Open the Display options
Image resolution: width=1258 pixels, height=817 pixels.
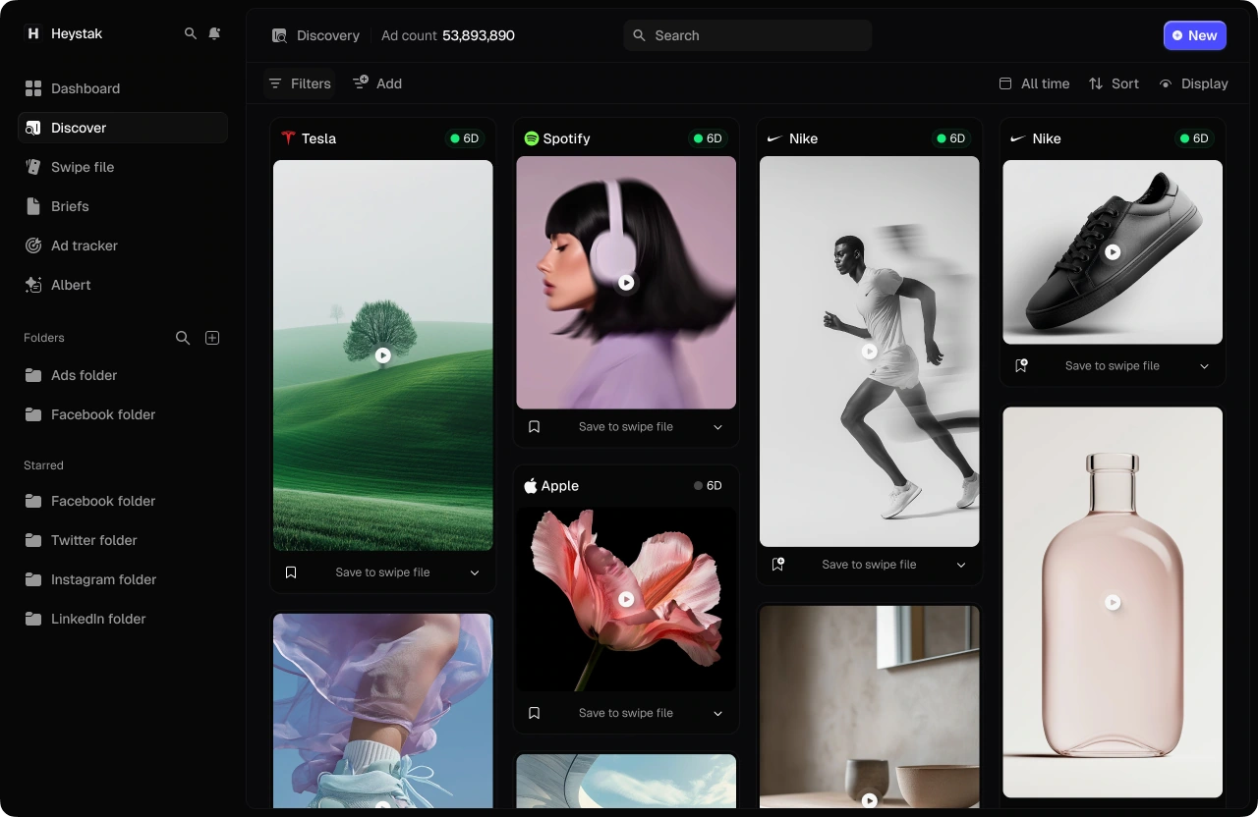click(x=1193, y=83)
